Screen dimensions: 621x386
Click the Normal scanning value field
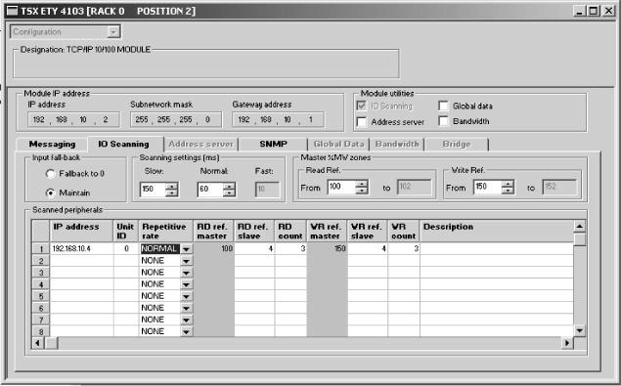coord(210,190)
